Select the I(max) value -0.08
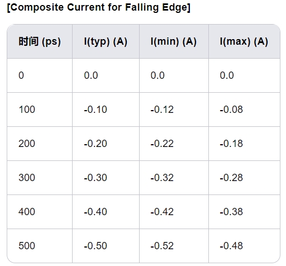Image resolution: width=286 pixels, height=266 pixels. tap(231, 110)
